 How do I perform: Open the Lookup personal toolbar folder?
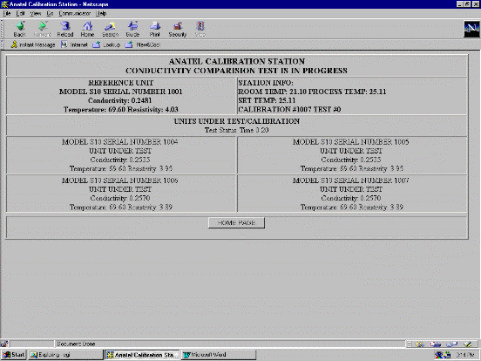coord(106,44)
